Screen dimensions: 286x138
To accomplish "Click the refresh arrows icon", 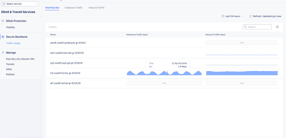I will click(x=251, y=16).
